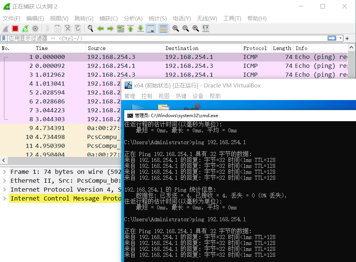This screenshot has height=262, width=356.
Task: Select packet 3 at time 1.012962
Action: tap(174, 74)
